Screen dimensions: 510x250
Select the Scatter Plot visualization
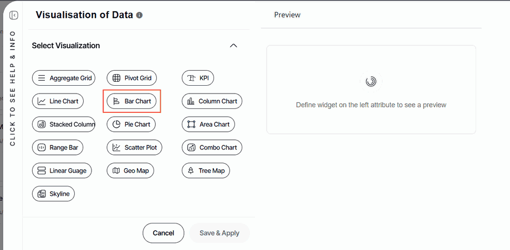[135, 148]
